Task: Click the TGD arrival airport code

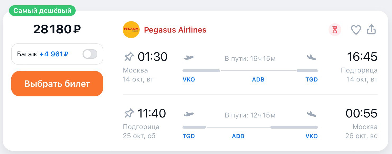Action: tap(311, 80)
